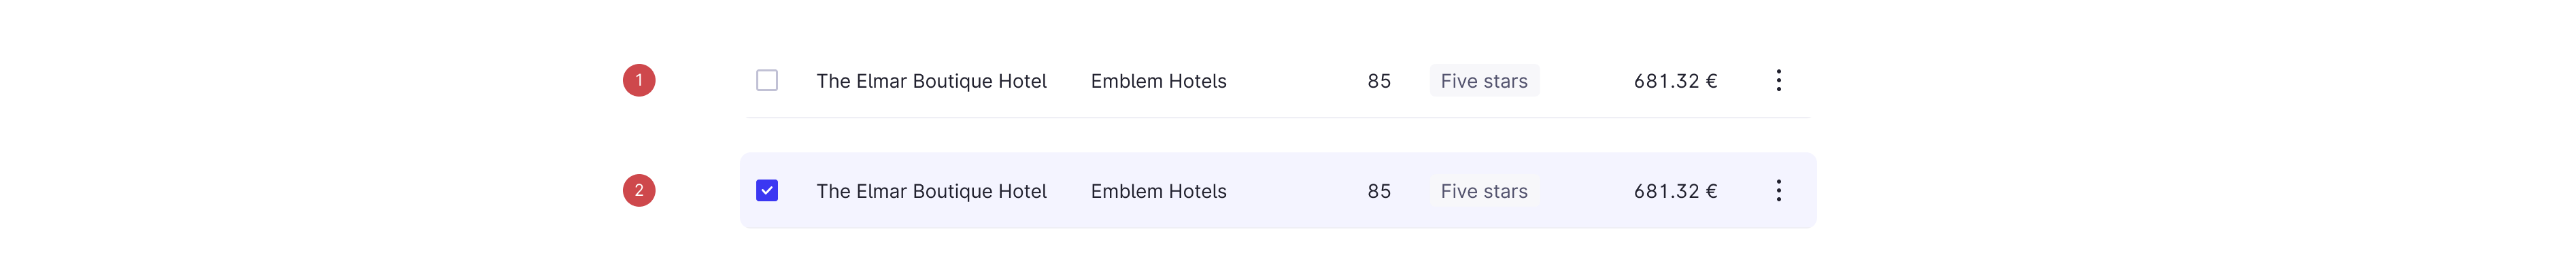Select the unselected Elmar Boutique Hotel row checkbox
The image size is (2557, 272).
pyautogui.click(x=766, y=80)
